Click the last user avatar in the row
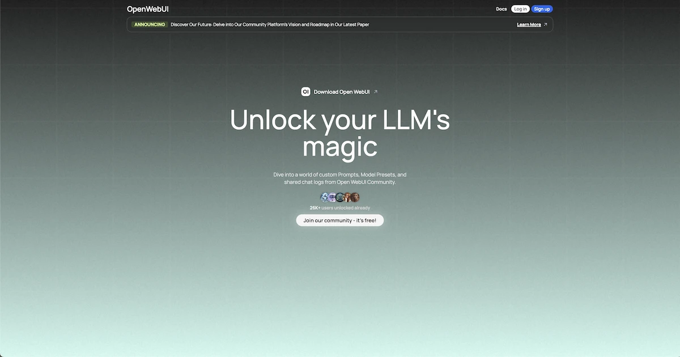The image size is (680, 357). [x=355, y=197]
